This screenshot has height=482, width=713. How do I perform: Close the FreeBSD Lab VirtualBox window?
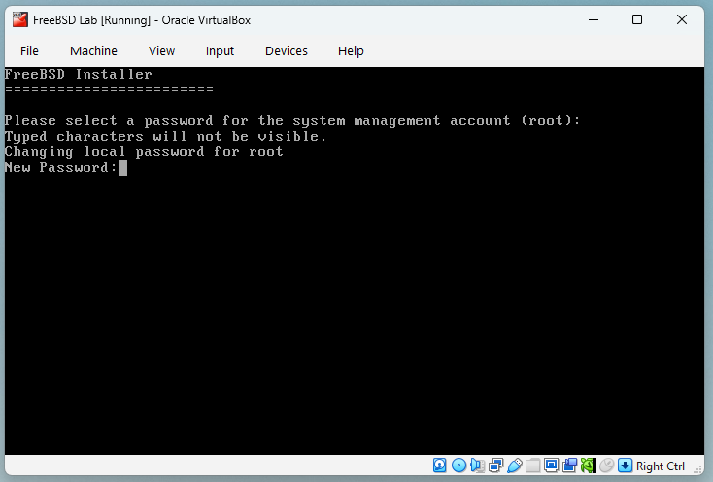coord(682,20)
